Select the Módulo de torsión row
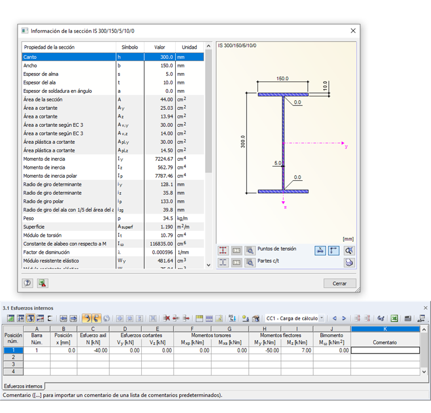This screenshot has height=413, width=431. click(113, 235)
